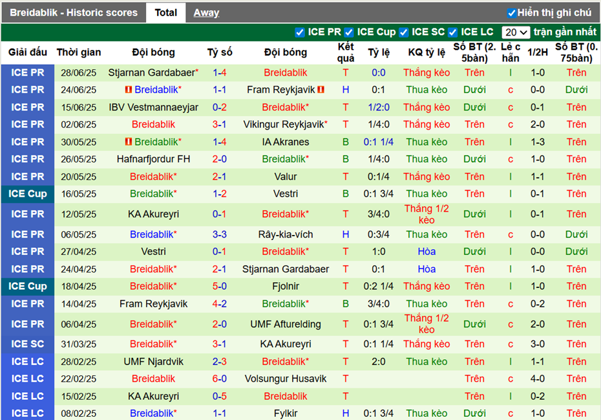This screenshot has height=420, width=601.
Task: Click red card icon beside Breidablik on 24/06/25
Action: (129, 90)
